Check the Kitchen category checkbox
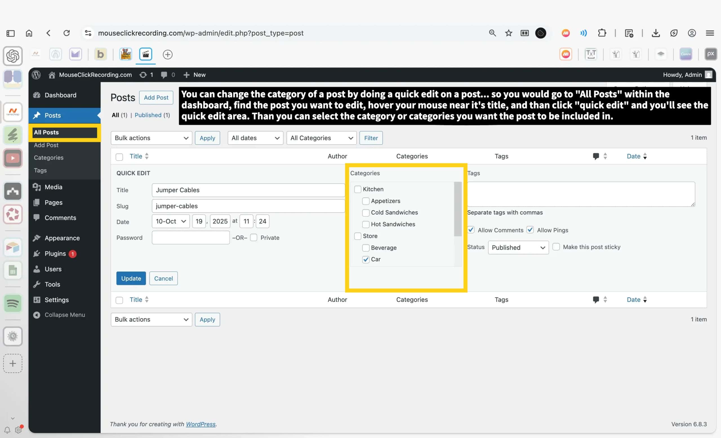 [358, 189]
